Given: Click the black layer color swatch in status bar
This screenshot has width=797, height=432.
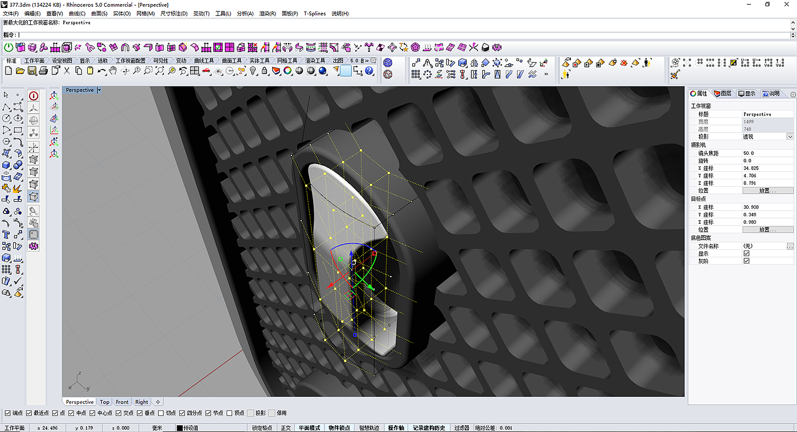Looking at the screenshot, I should [179, 428].
